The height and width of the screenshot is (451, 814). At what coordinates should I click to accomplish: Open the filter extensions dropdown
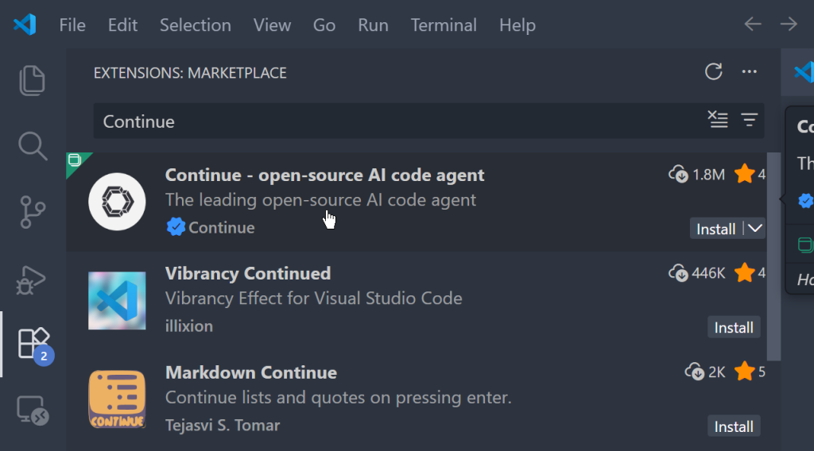[x=749, y=121]
